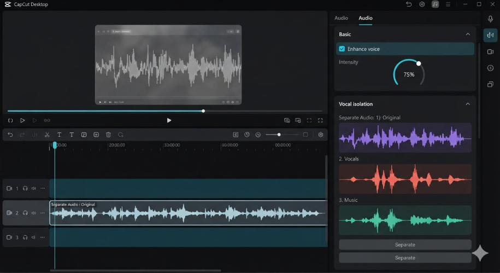This screenshot has width=500, height=273.
Task: Click the preview video thumbnail
Action: click(168, 65)
